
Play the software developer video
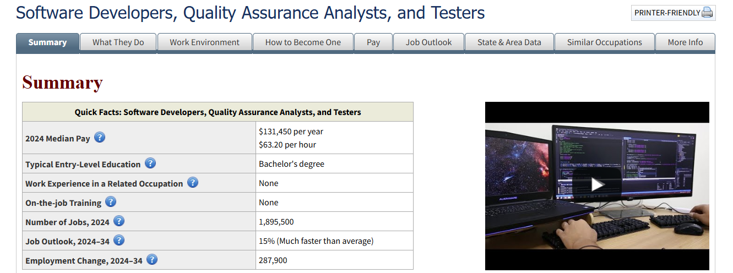[597, 184]
